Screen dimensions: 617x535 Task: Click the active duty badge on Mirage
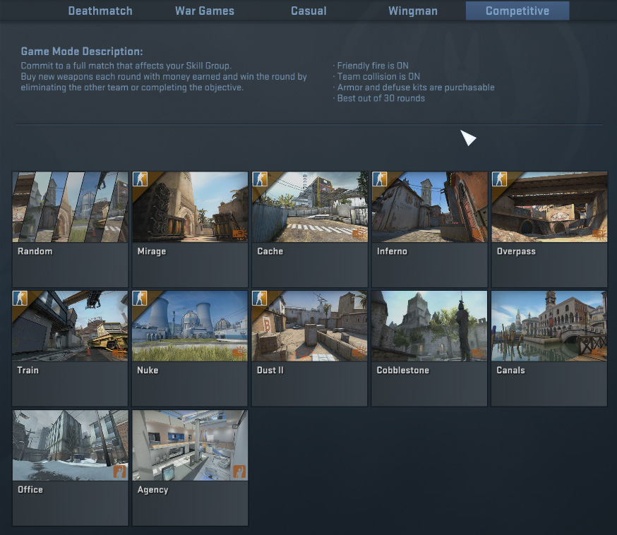coord(140,179)
